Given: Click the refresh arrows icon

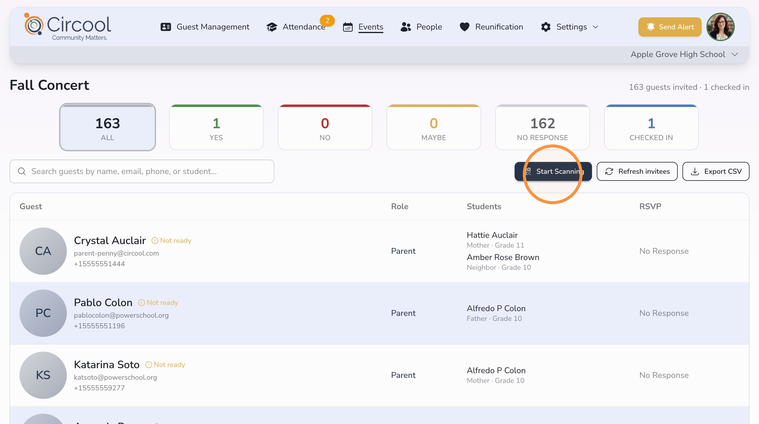Looking at the screenshot, I should coord(609,171).
